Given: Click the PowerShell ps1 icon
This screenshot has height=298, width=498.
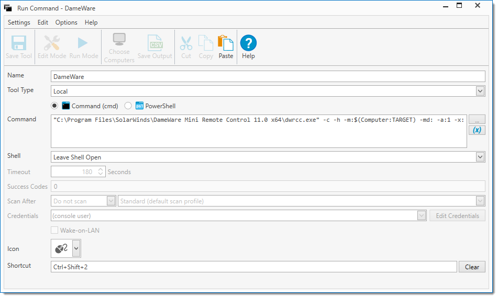Looking at the screenshot, I should click(x=139, y=106).
